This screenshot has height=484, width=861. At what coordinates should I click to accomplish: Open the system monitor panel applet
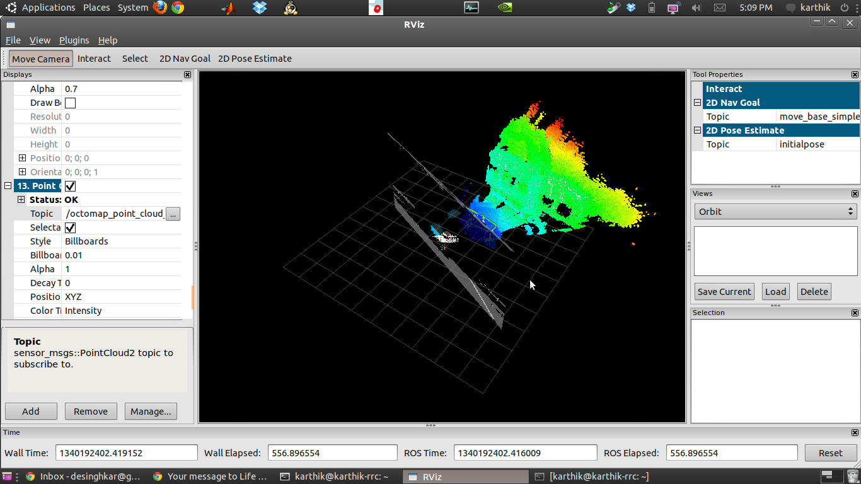click(471, 8)
